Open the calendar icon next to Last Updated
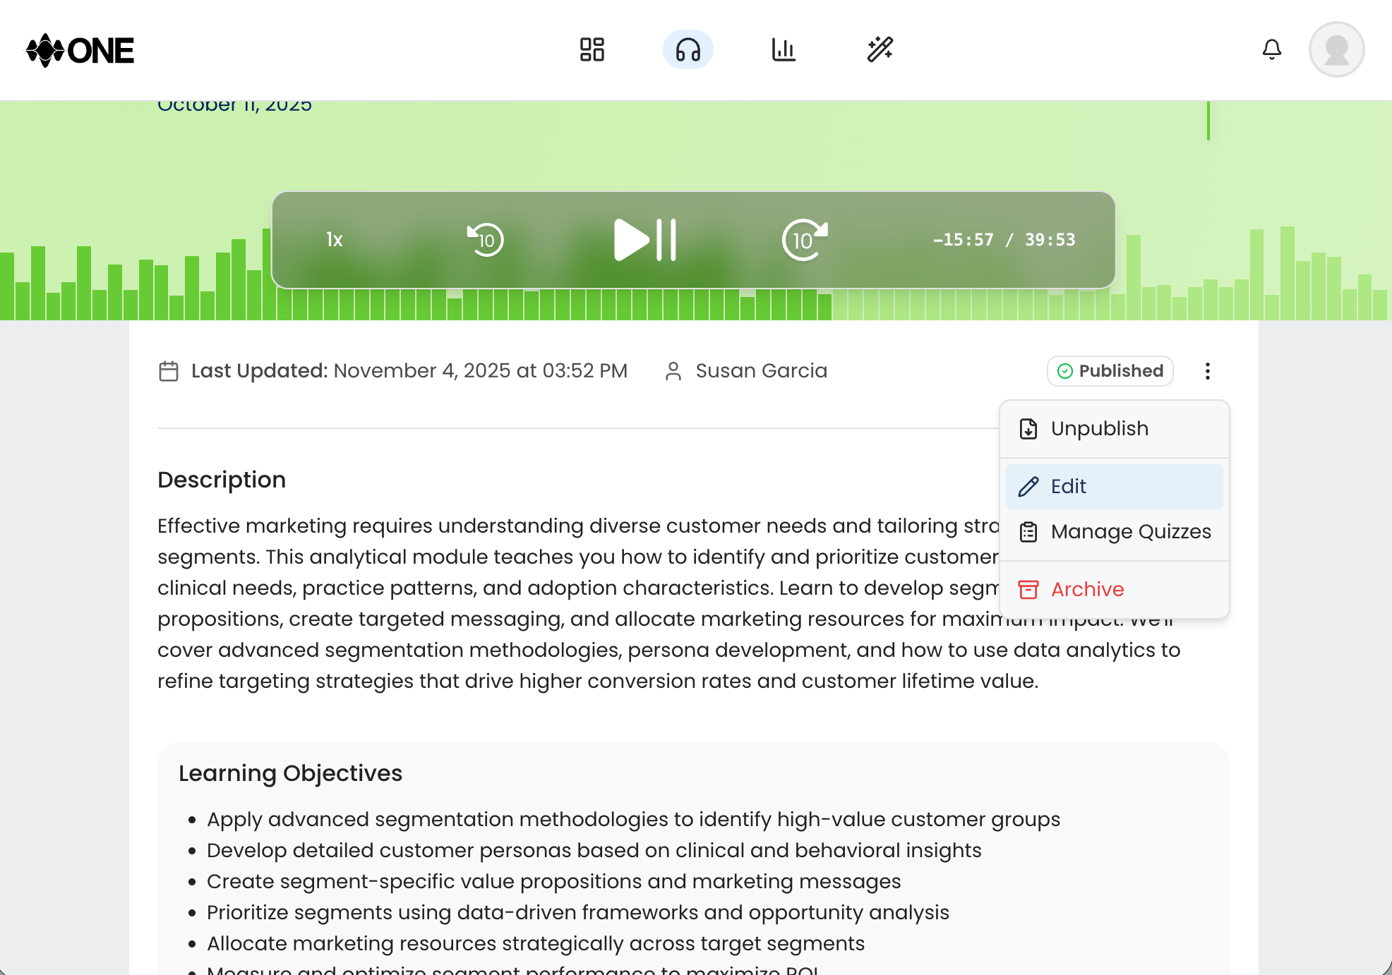Image resolution: width=1392 pixels, height=975 pixels. coord(168,370)
